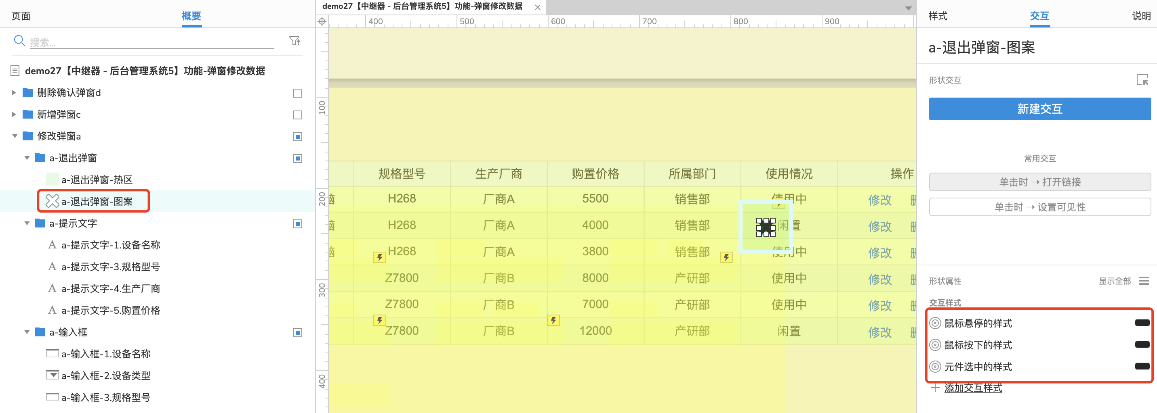Toggle visibility box for a-提示文字
Image resolution: width=1157 pixels, height=413 pixels.
point(297,224)
